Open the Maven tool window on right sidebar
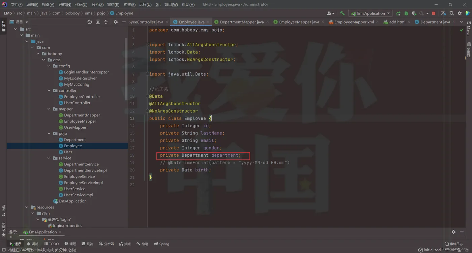Image resolution: width=472 pixels, height=253 pixels. pos(469,29)
